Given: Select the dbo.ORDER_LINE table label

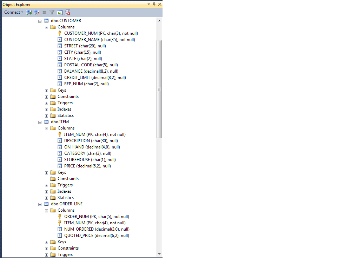Looking at the screenshot, I should [x=67, y=204].
